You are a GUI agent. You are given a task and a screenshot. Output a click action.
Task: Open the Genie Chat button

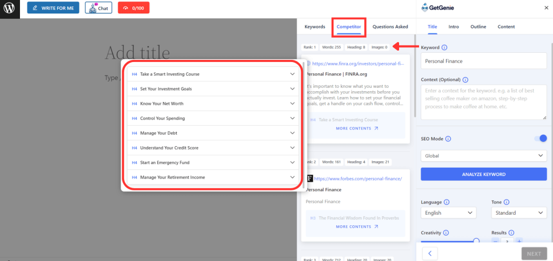click(98, 8)
